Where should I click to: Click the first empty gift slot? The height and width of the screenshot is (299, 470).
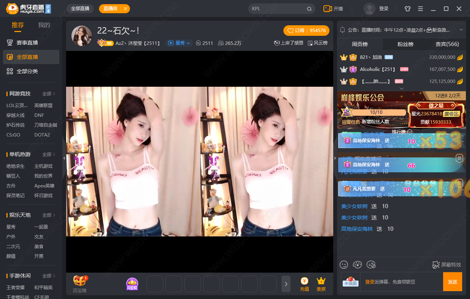[155, 284]
